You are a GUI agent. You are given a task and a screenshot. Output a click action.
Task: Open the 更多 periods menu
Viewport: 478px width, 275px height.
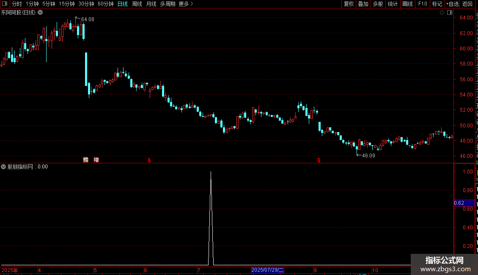pos(186,4)
